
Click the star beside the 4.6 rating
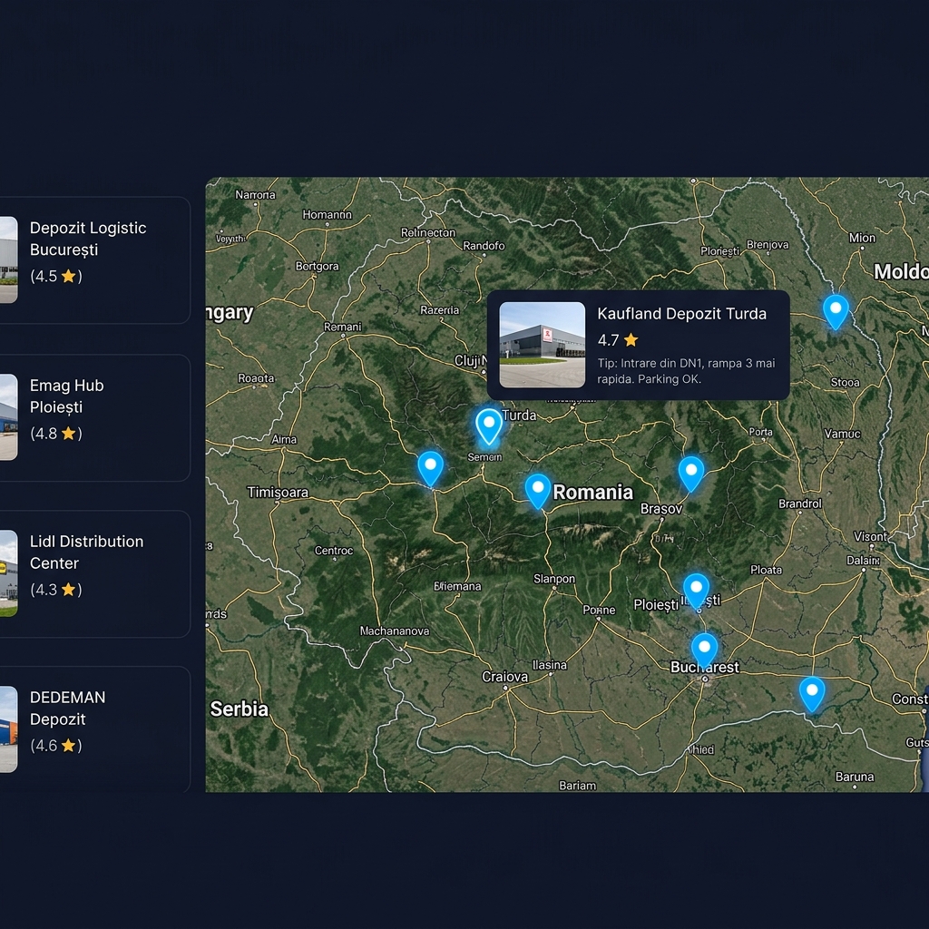tap(68, 745)
